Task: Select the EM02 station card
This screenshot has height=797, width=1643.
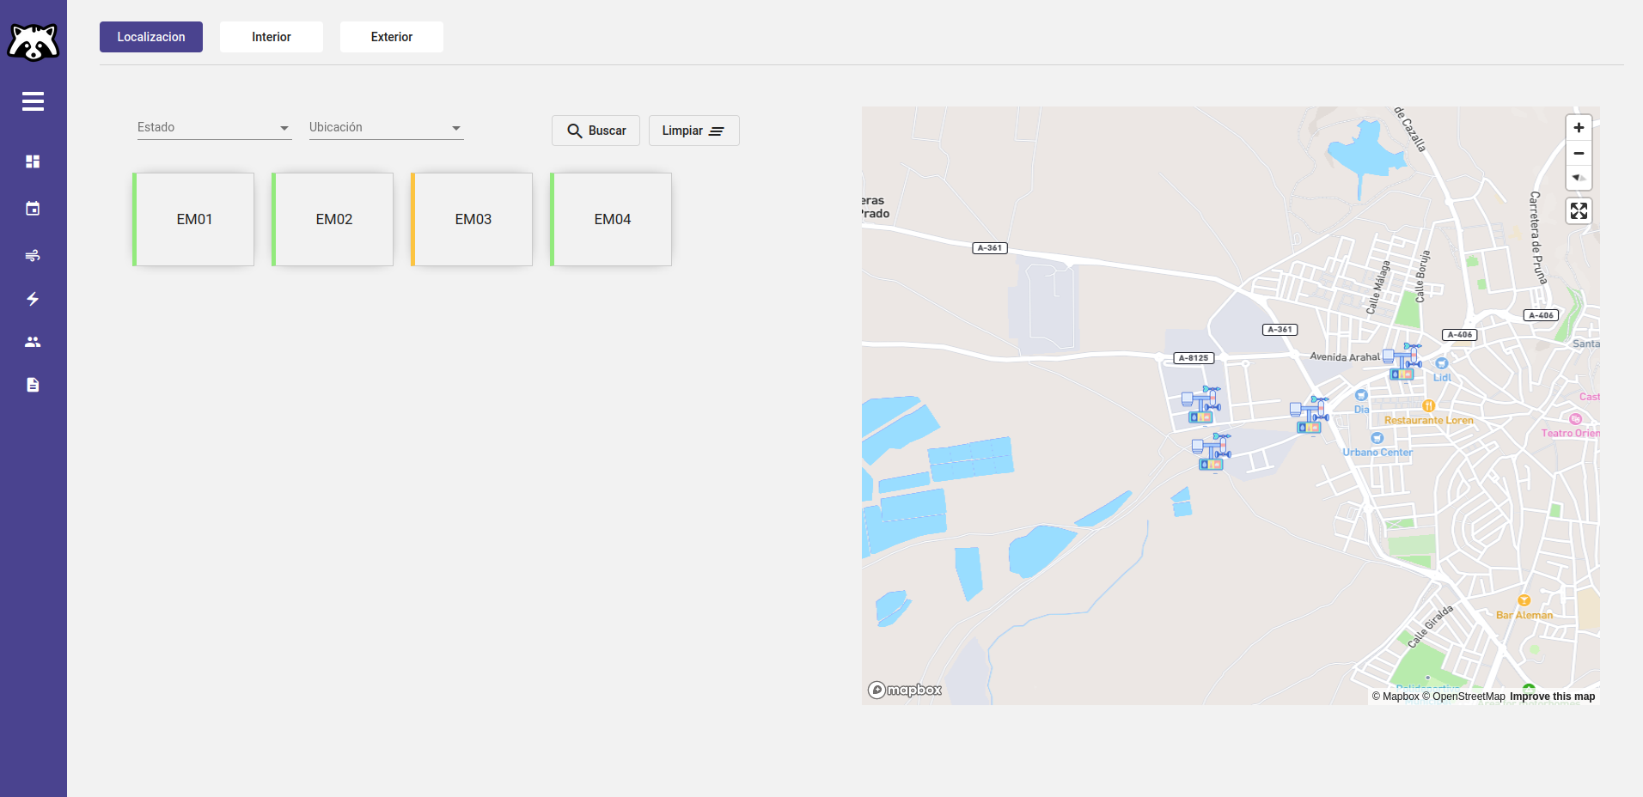Action: (333, 219)
